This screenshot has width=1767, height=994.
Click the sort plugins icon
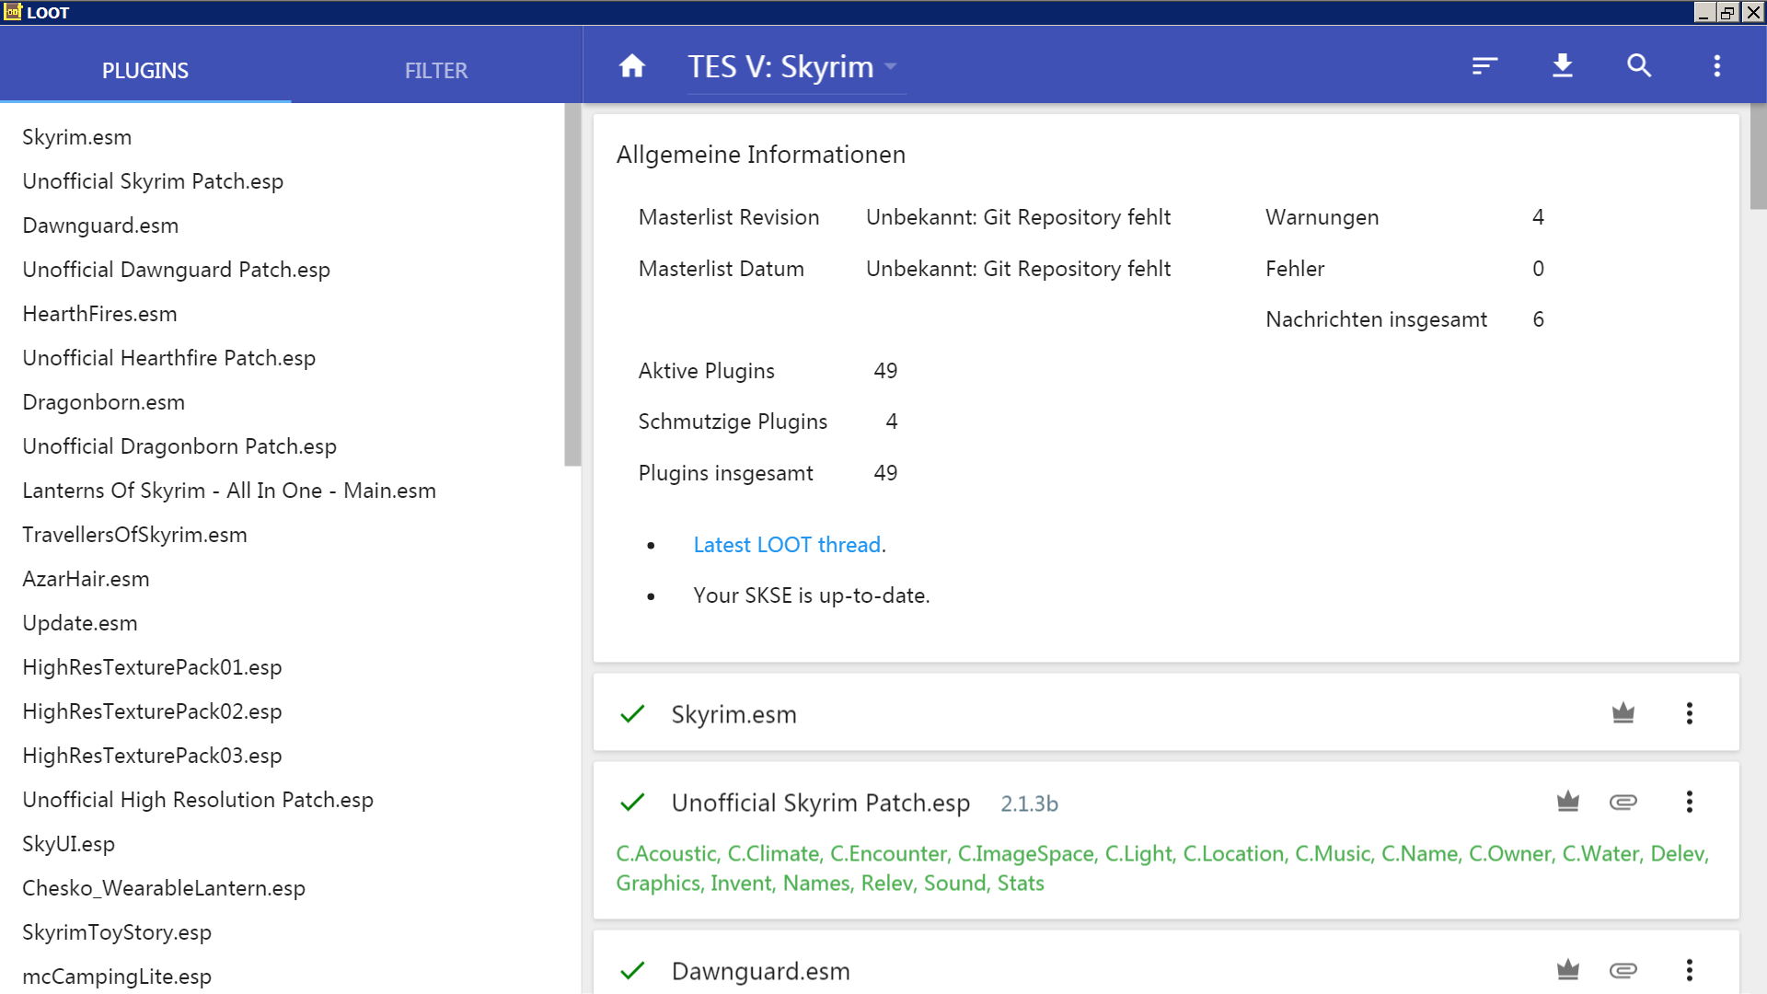click(1484, 66)
